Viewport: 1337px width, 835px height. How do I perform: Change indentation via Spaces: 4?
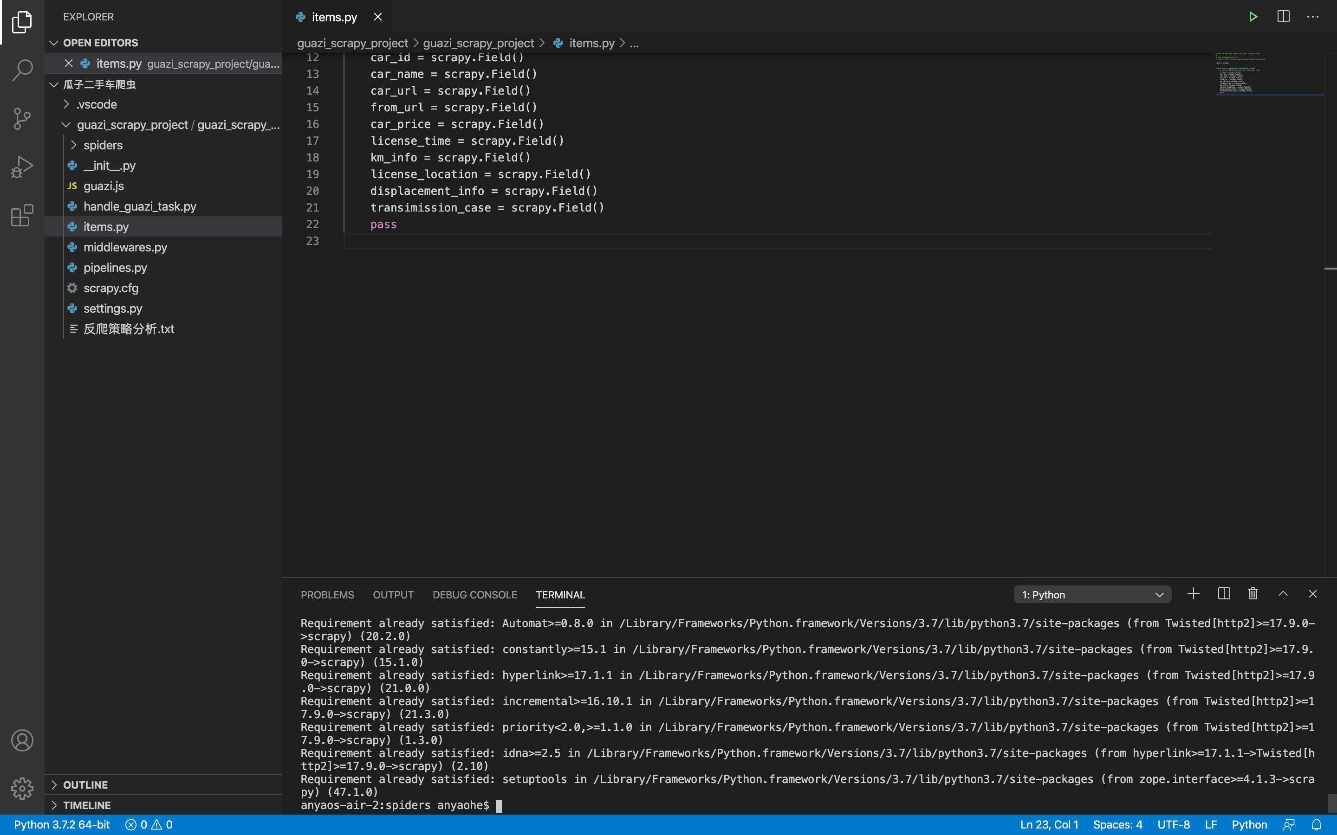pyautogui.click(x=1118, y=824)
